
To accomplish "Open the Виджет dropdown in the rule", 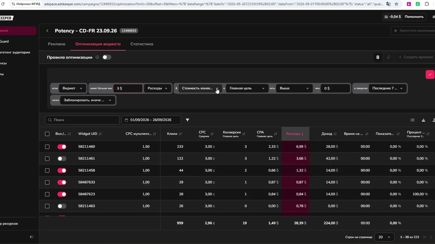I will [x=72, y=88].
